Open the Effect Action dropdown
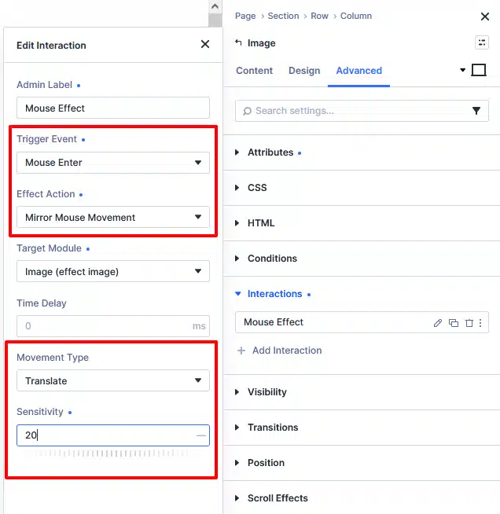Image resolution: width=500 pixels, height=514 pixels. 113,217
